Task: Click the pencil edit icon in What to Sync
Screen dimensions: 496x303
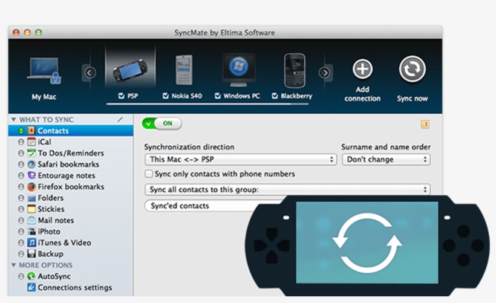Action: click(120, 119)
